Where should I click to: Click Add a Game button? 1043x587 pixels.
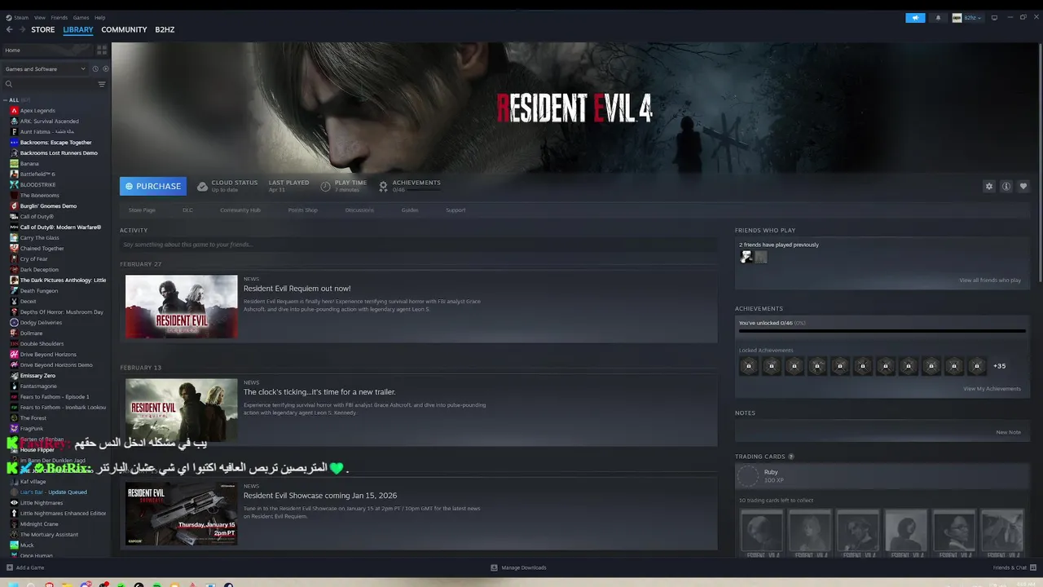pos(25,567)
